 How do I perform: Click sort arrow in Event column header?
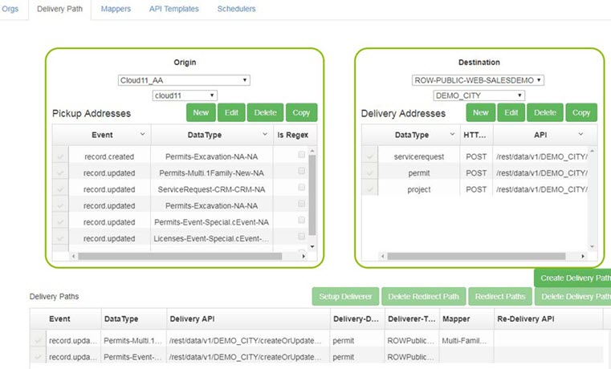142,135
